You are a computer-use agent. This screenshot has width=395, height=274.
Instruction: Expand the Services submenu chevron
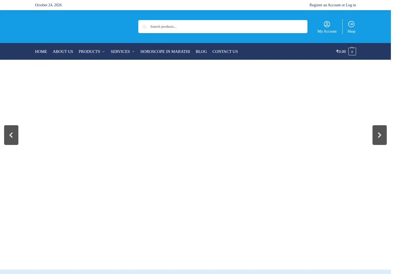pyautogui.click(x=133, y=52)
